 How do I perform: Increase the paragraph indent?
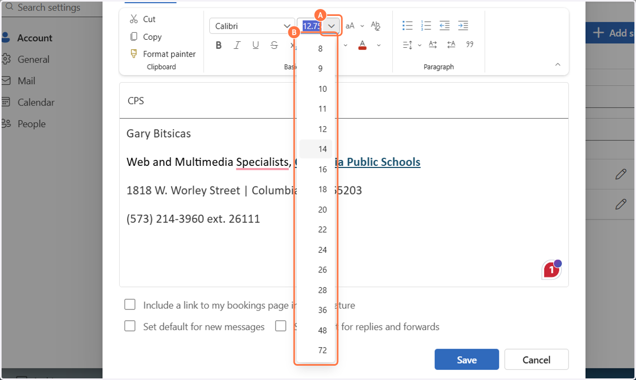(x=463, y=25)
